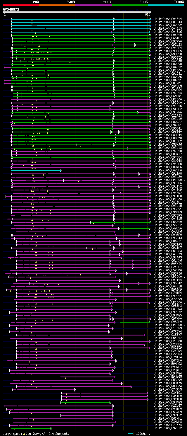Open hit UniRef100_C0Z3F0

pos(168,171)
